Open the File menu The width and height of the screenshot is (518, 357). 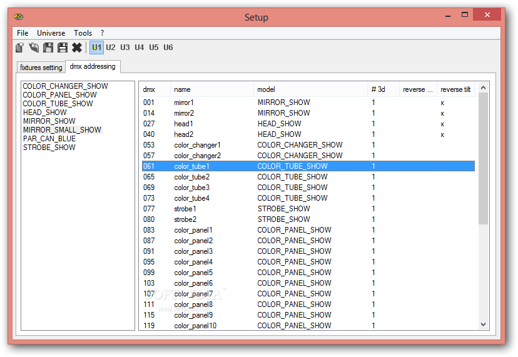pyautogui.click(x=23, y=33)
